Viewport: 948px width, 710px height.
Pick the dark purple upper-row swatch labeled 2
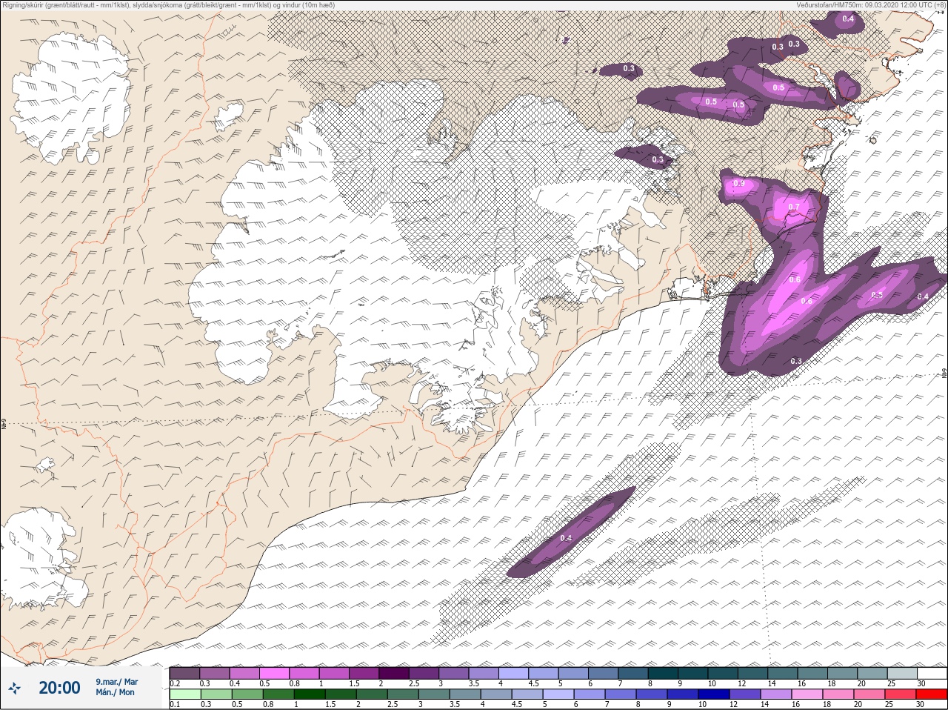(394, 673)
